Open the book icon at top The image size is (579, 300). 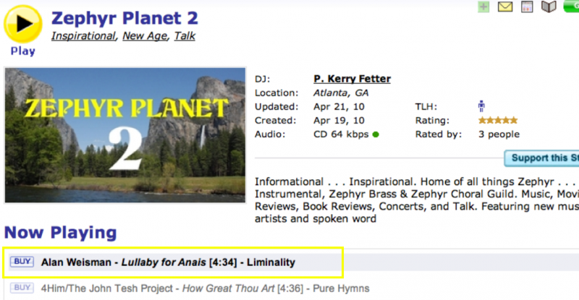[x=550, y=7]
